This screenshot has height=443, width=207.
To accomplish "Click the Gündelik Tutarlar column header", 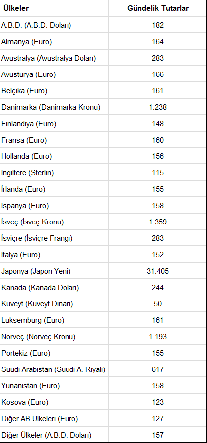I will [x=158, y=8].
